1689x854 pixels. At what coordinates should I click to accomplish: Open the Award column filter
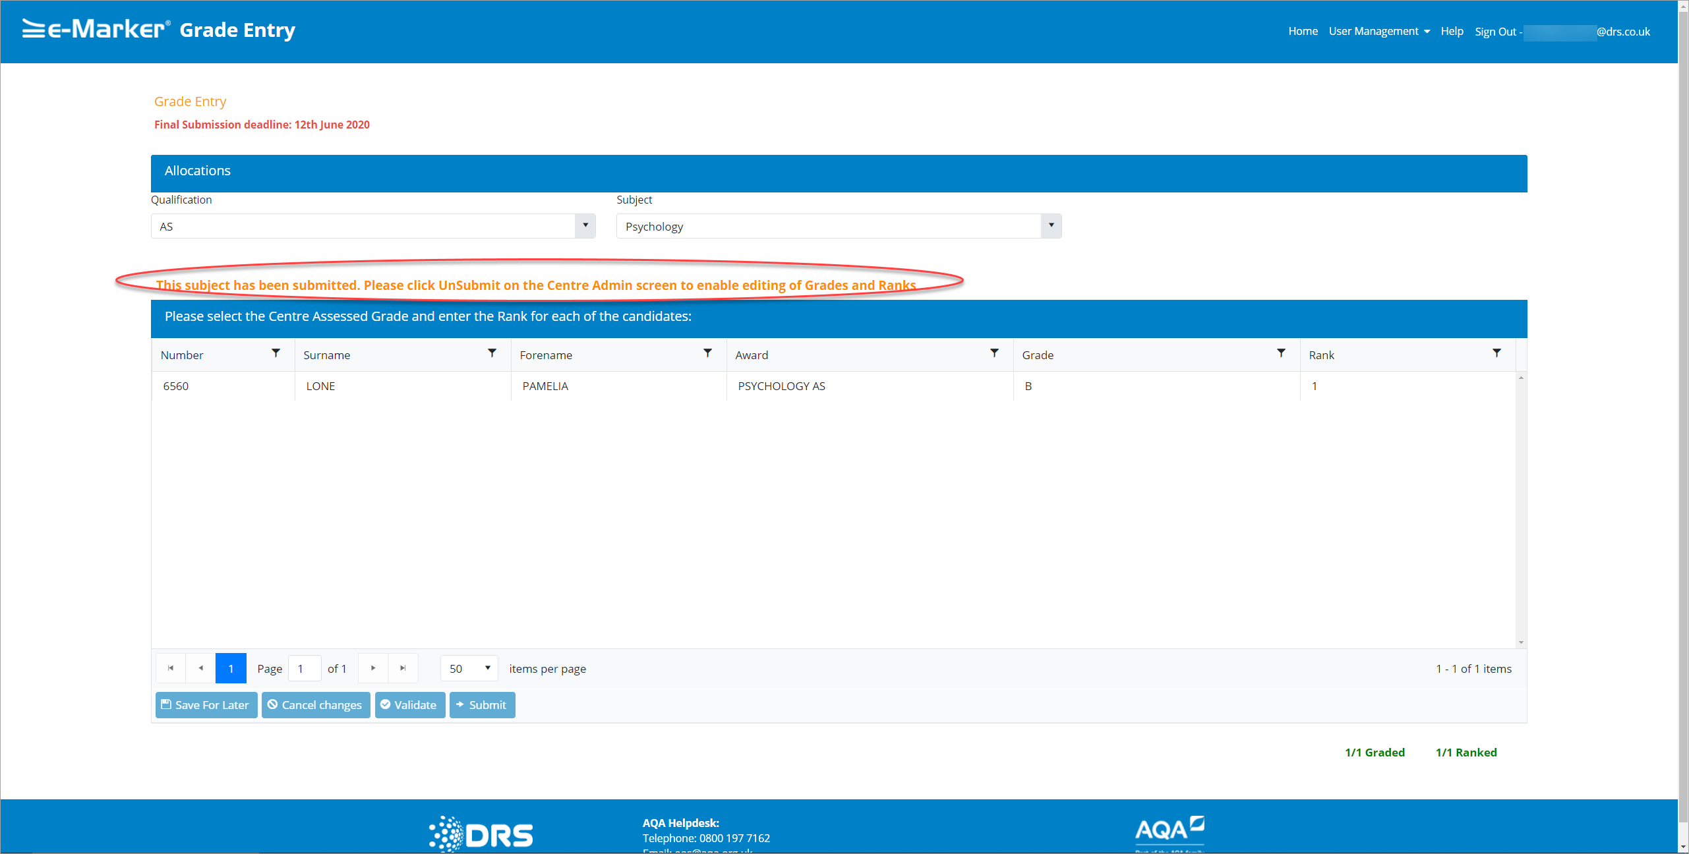(994, 354)
